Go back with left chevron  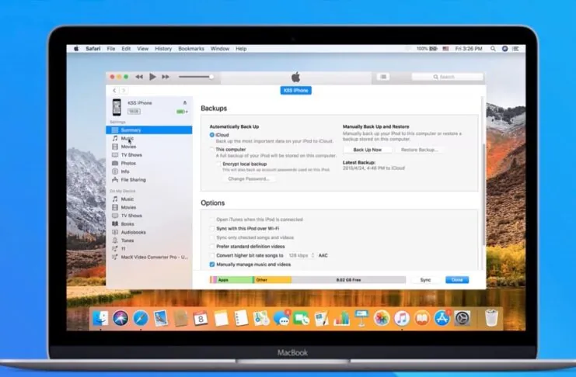[x=114, y=90]
